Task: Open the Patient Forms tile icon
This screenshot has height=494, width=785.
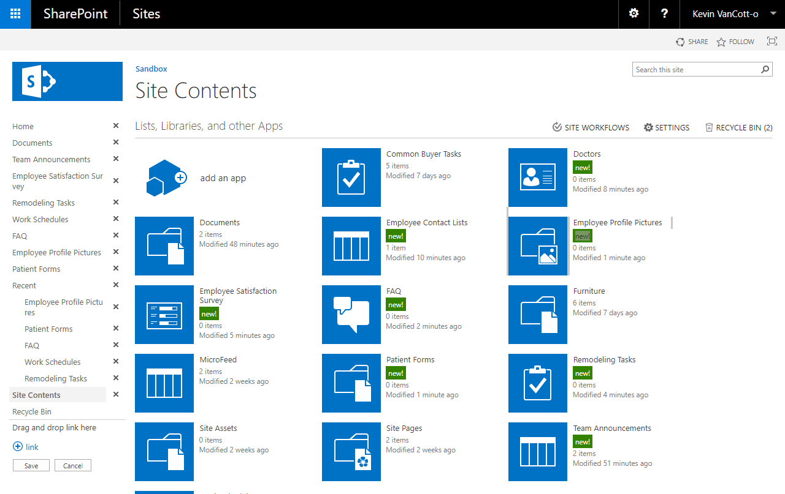Action: pyautogui.click(x=351, y=383)
